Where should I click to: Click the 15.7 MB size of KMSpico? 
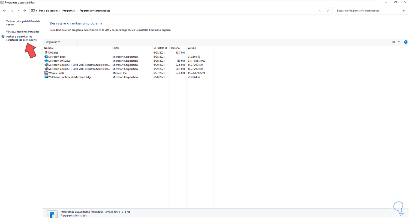180,53
